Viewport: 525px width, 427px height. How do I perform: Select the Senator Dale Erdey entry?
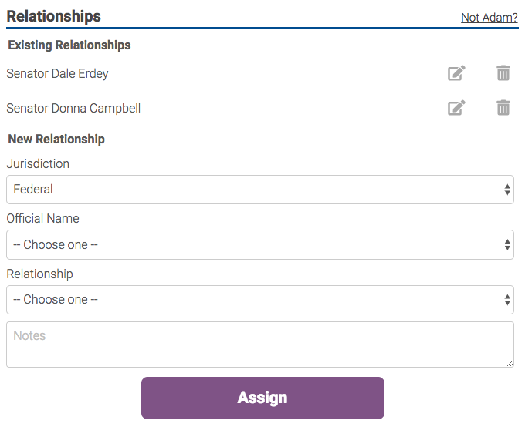point(57,74)
